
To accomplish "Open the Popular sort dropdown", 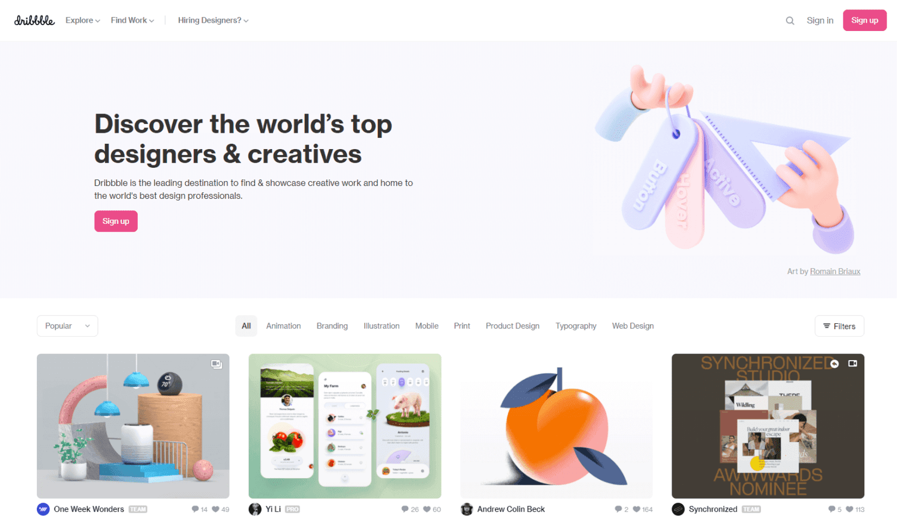I will [67, 326].
